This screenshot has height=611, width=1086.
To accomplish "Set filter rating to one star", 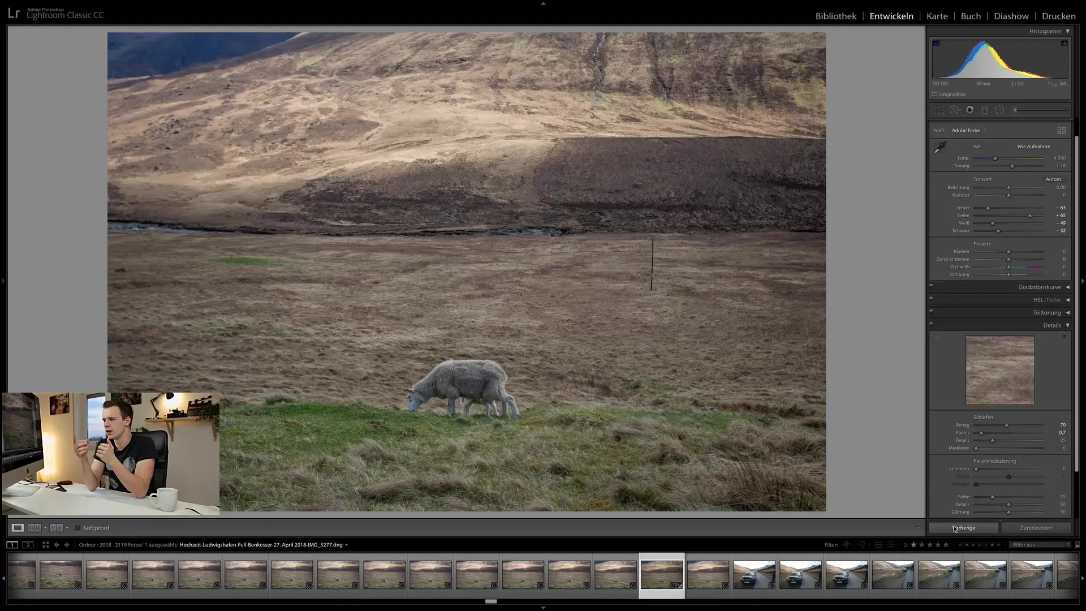I will pos(913,545).
